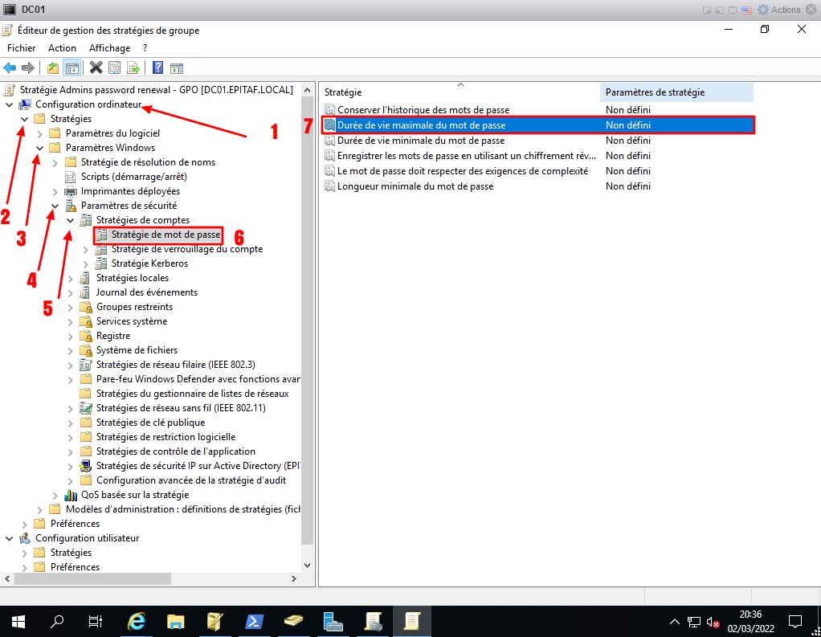This screenshot has height=637, width=821.
Task: Click the Export list toolbar icon
Action: pyautogui.click(x=133, y=67)
